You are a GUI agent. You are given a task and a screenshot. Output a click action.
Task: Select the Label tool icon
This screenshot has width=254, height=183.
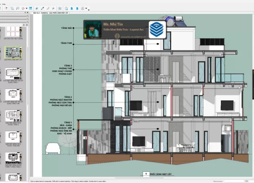click(x=18, y=8)
